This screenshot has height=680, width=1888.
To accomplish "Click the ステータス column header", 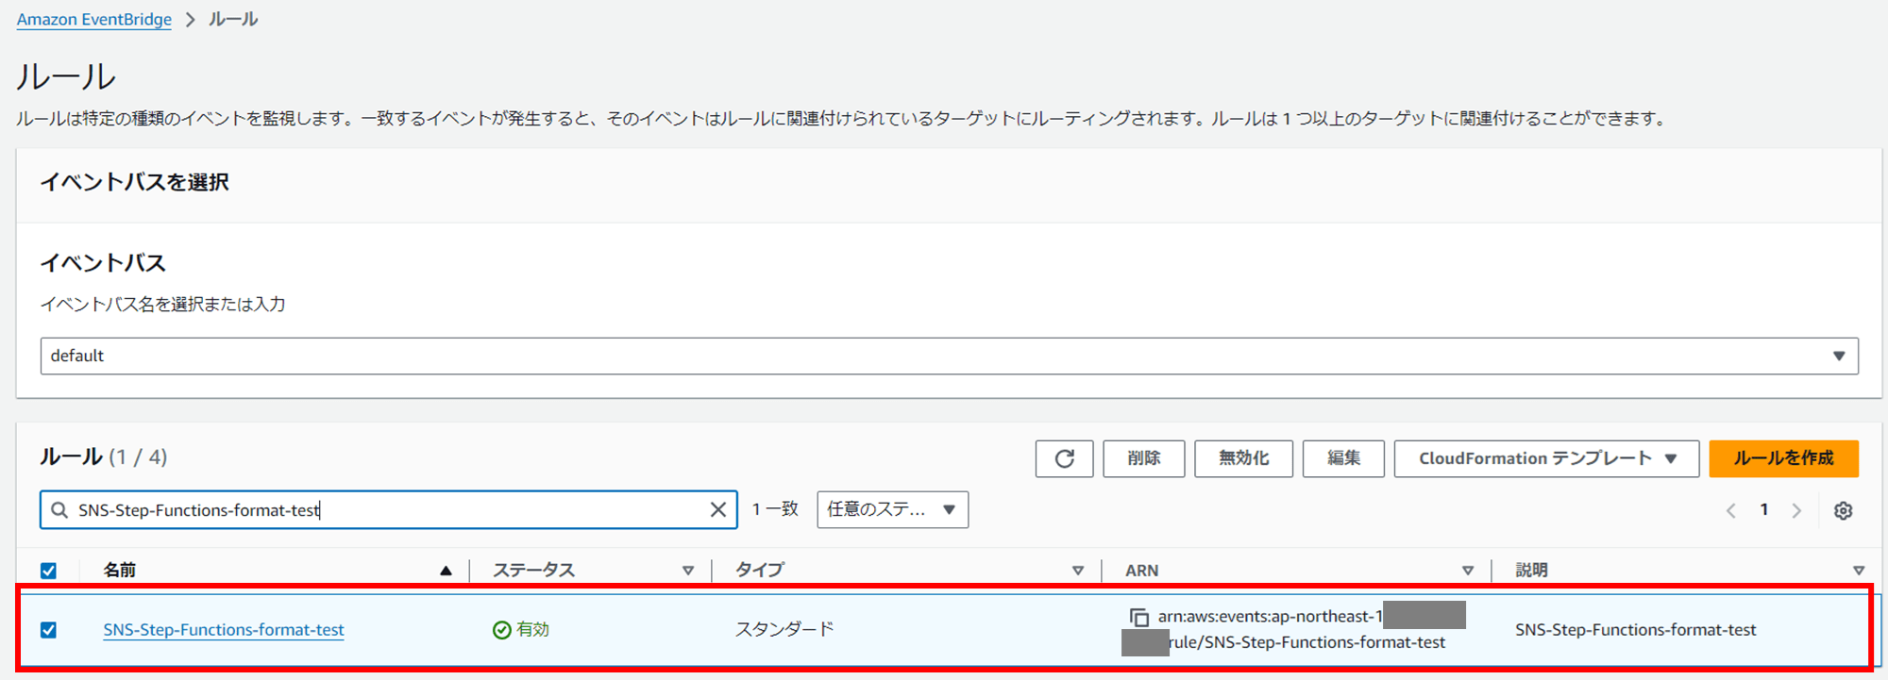I will (533, 571).
